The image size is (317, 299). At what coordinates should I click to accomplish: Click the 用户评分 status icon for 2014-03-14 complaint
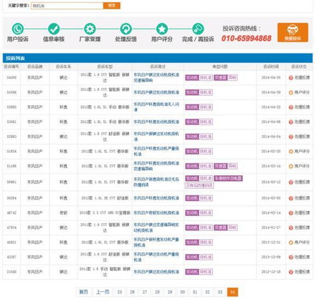point(291,166)
